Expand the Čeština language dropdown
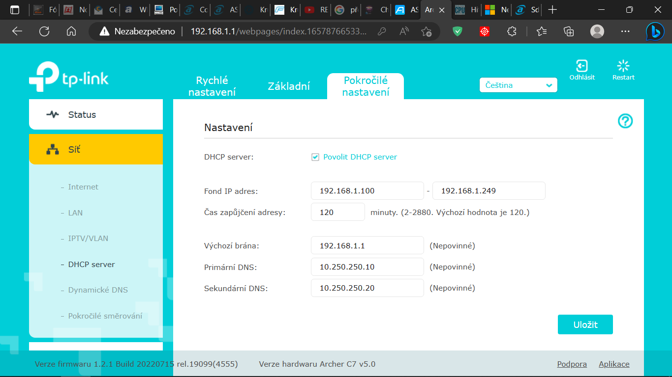The image size is (672, 377). pos(518,85)
